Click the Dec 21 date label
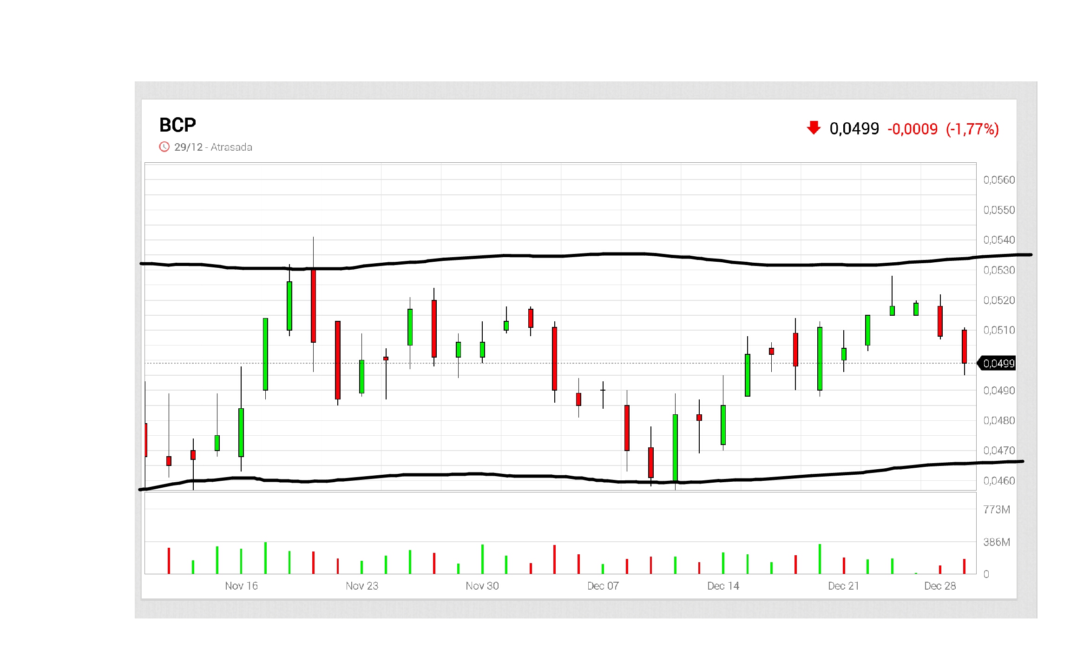Image resolution: width=1090 pixels, height=671 pixels. [x=843, y=586]
